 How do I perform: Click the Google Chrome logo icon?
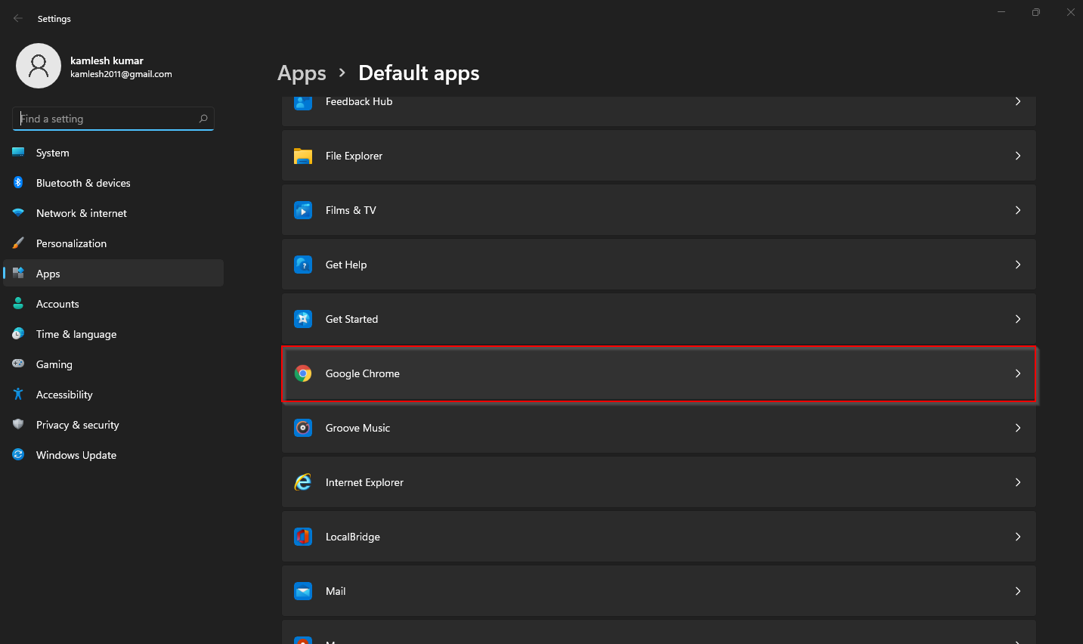pyautogui.click(x=303, y=373)
